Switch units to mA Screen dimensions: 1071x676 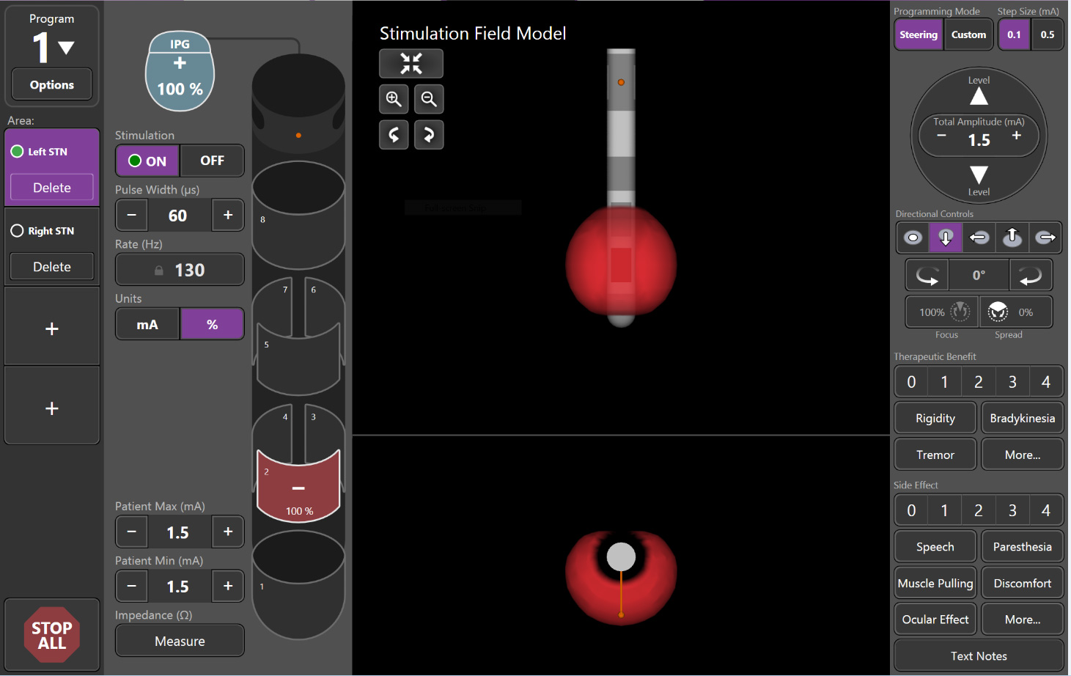(x=147, y=324)
